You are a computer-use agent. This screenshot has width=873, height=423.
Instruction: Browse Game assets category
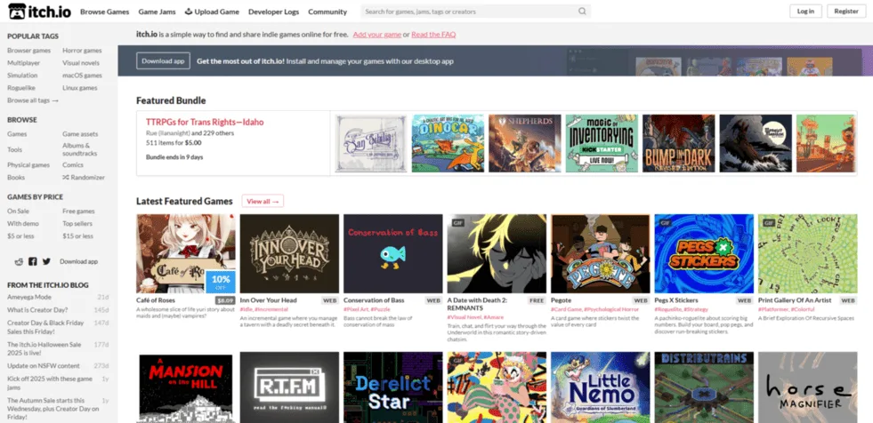tap(80, 134)
